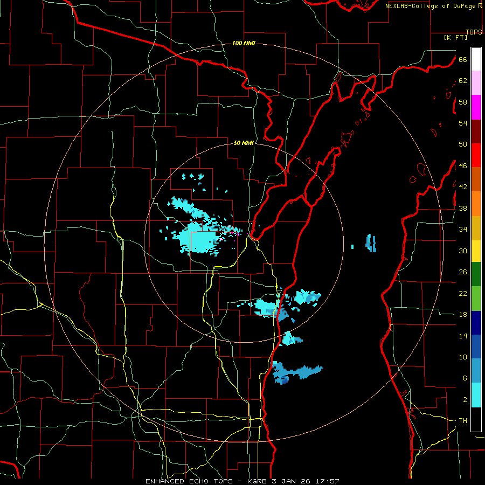The image size is (485, 485).
Task: Select the bright red legend swatch
Action: pyautogui.click(x=476, y=155)
